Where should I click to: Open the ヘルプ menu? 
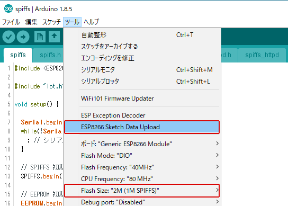click(x=92, y=22)
